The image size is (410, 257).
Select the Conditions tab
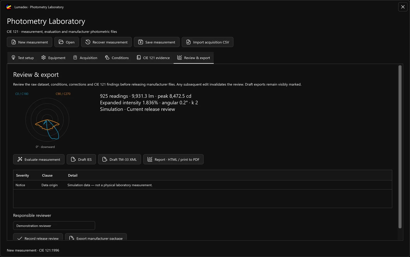[x=117, y=58]
